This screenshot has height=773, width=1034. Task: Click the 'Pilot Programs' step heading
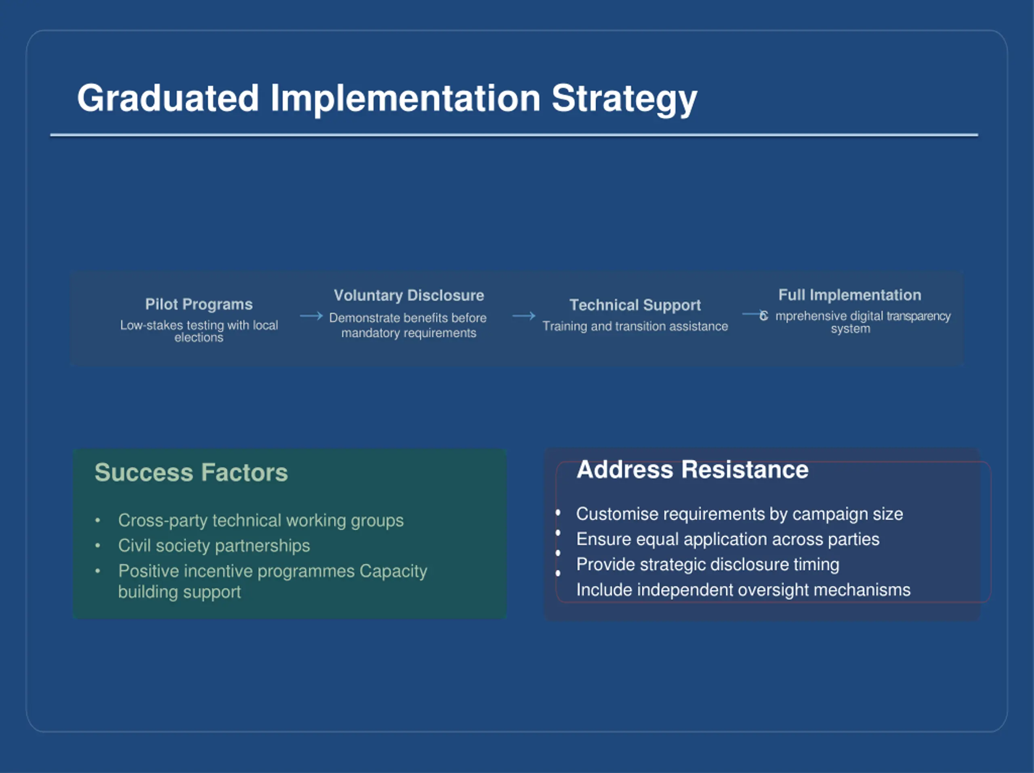tap(199, 304)
